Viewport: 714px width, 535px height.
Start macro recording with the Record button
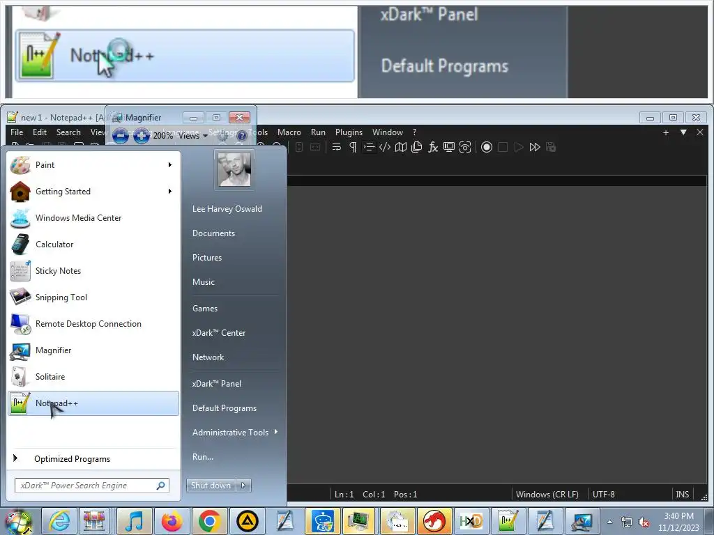coord(486,147)
